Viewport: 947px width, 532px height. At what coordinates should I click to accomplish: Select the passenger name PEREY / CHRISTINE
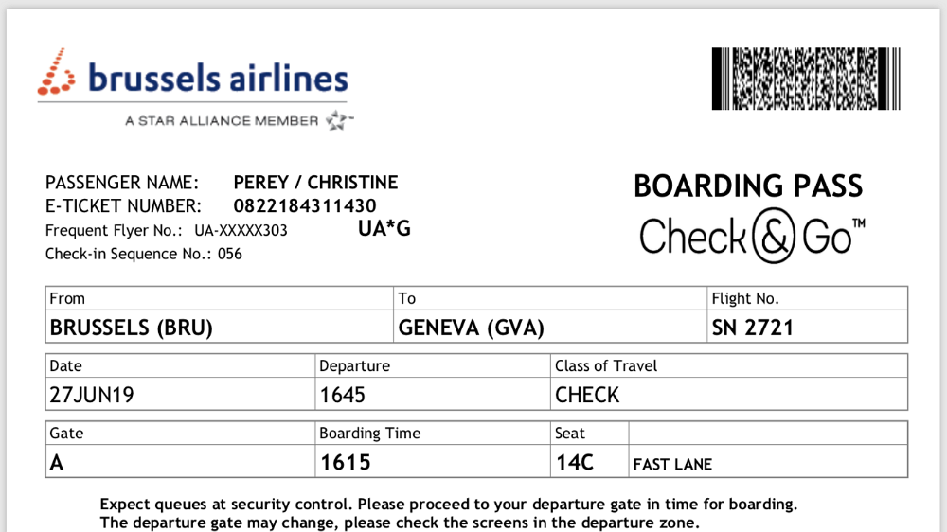point(315,183)
